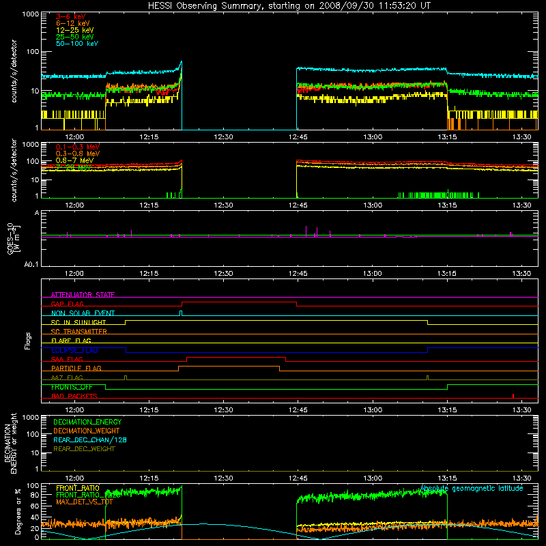Click the 12:15 tick label under the top panel

(149, 137)
